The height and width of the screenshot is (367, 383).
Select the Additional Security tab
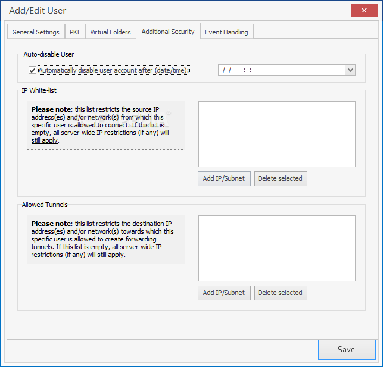168,32
